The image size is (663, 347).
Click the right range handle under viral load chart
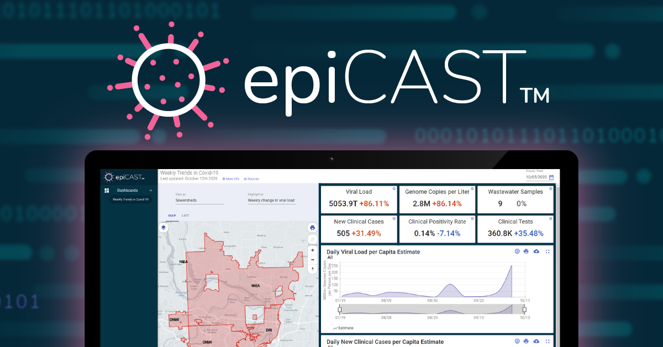pos(524,309)
